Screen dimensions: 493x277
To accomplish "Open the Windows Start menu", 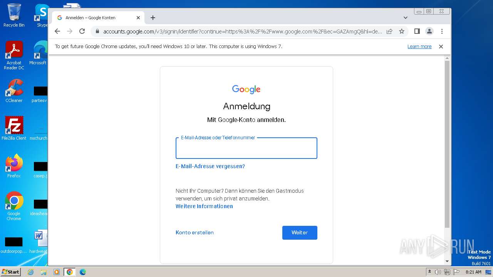I will (x=11, y=272).
